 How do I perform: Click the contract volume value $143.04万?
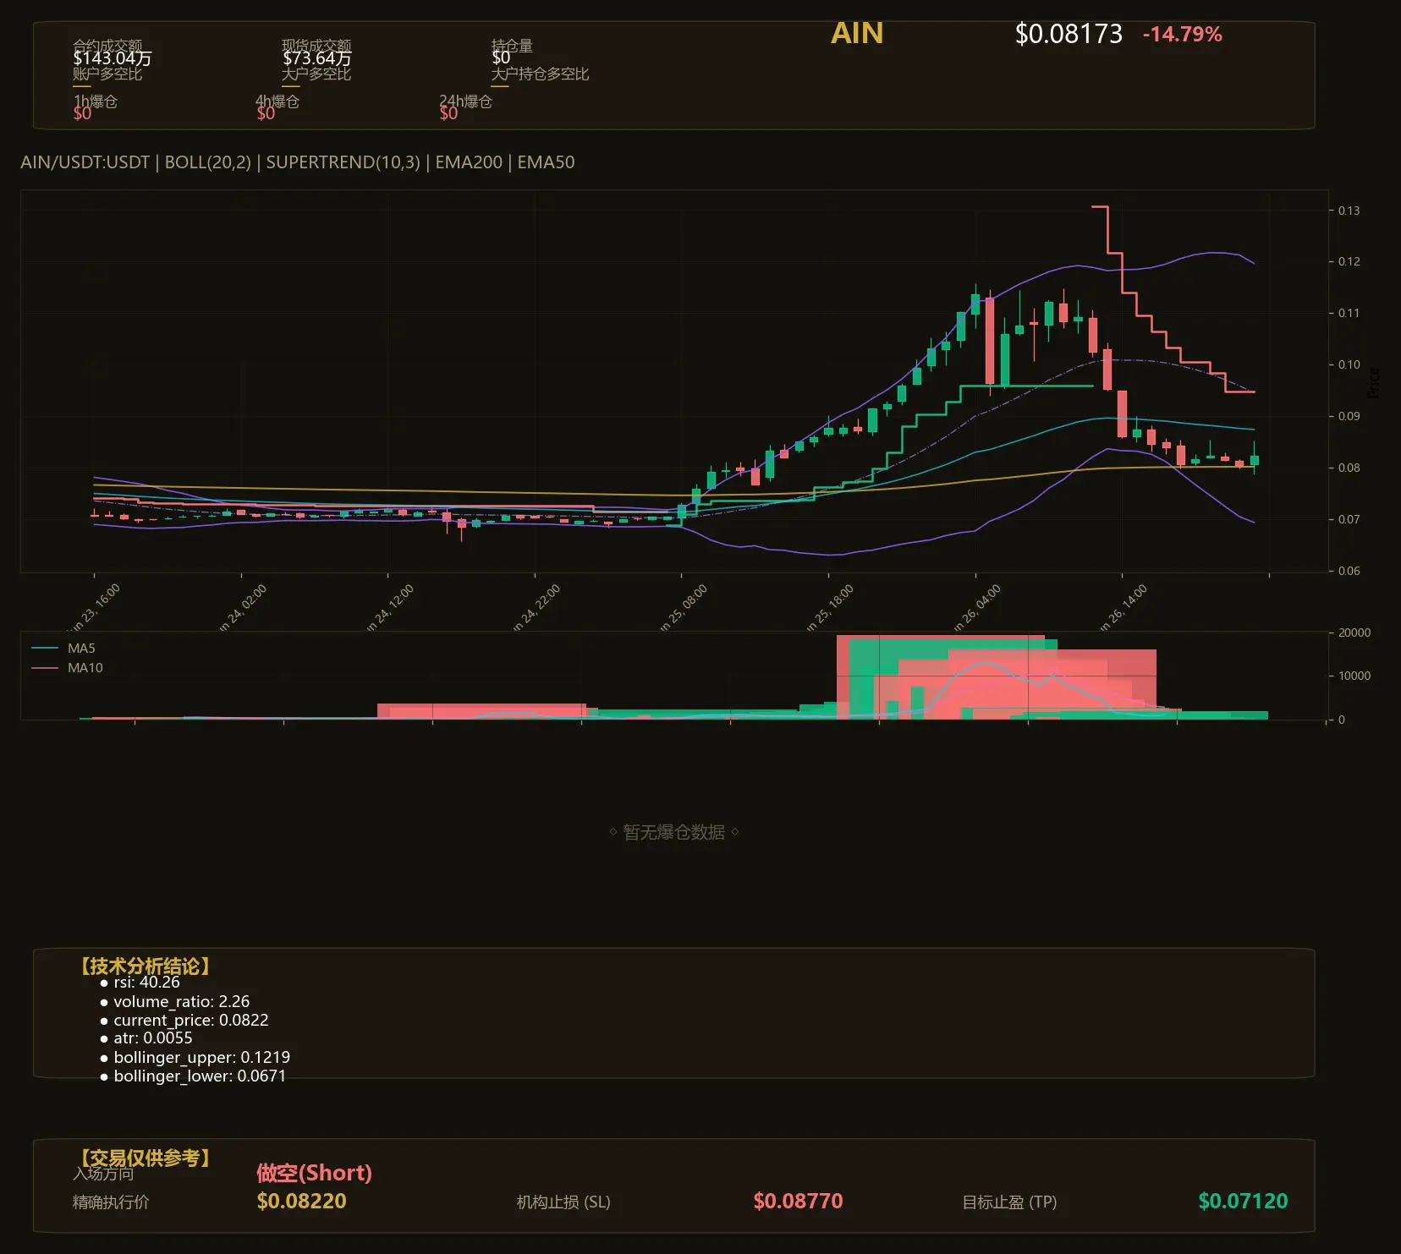coord(112,58)
